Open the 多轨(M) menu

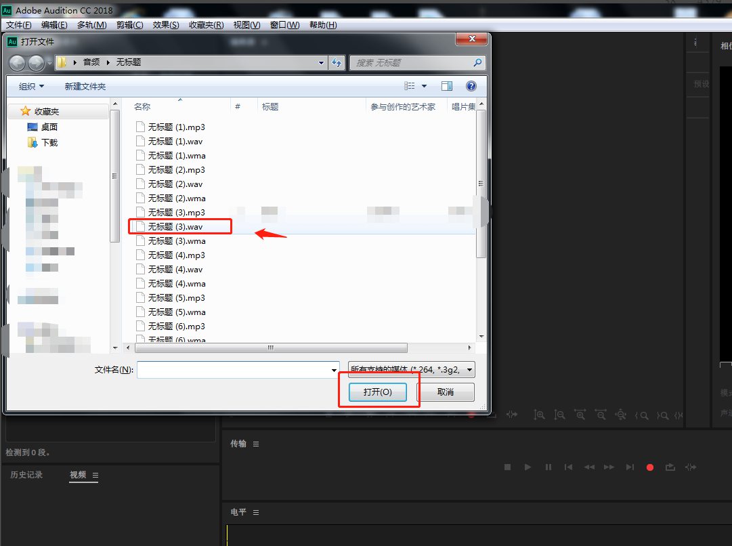click(x=91, y=25)
